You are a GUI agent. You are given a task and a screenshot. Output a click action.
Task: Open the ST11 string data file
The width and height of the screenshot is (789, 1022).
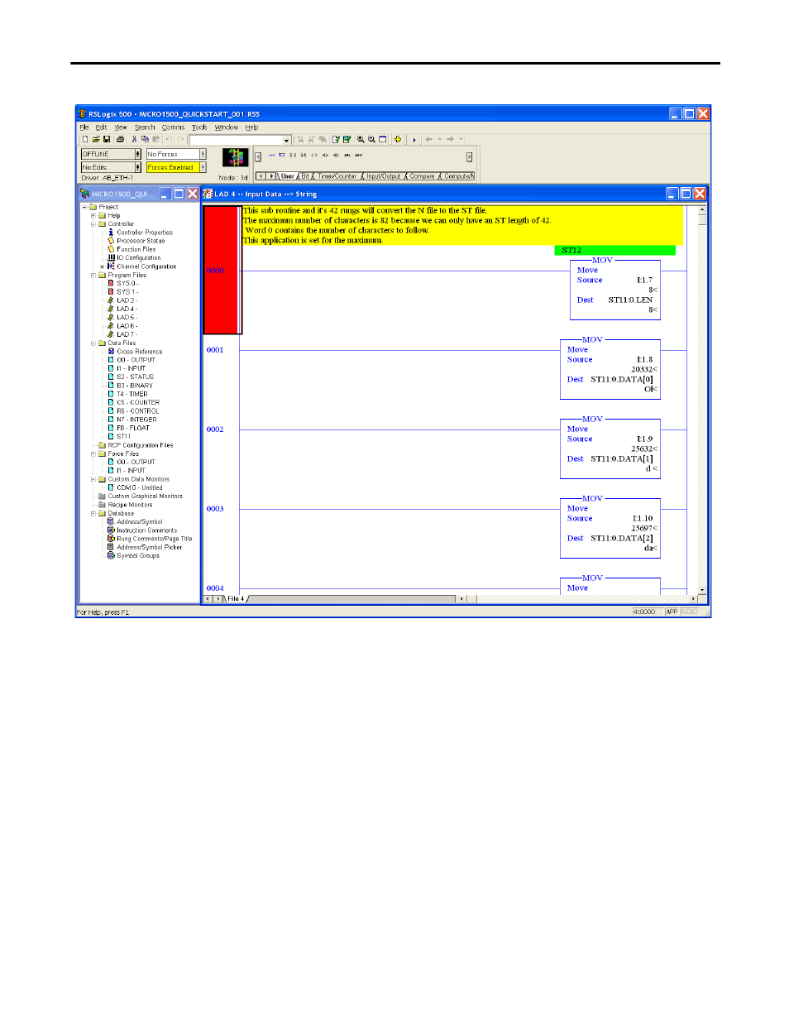[x=123, y=437]
